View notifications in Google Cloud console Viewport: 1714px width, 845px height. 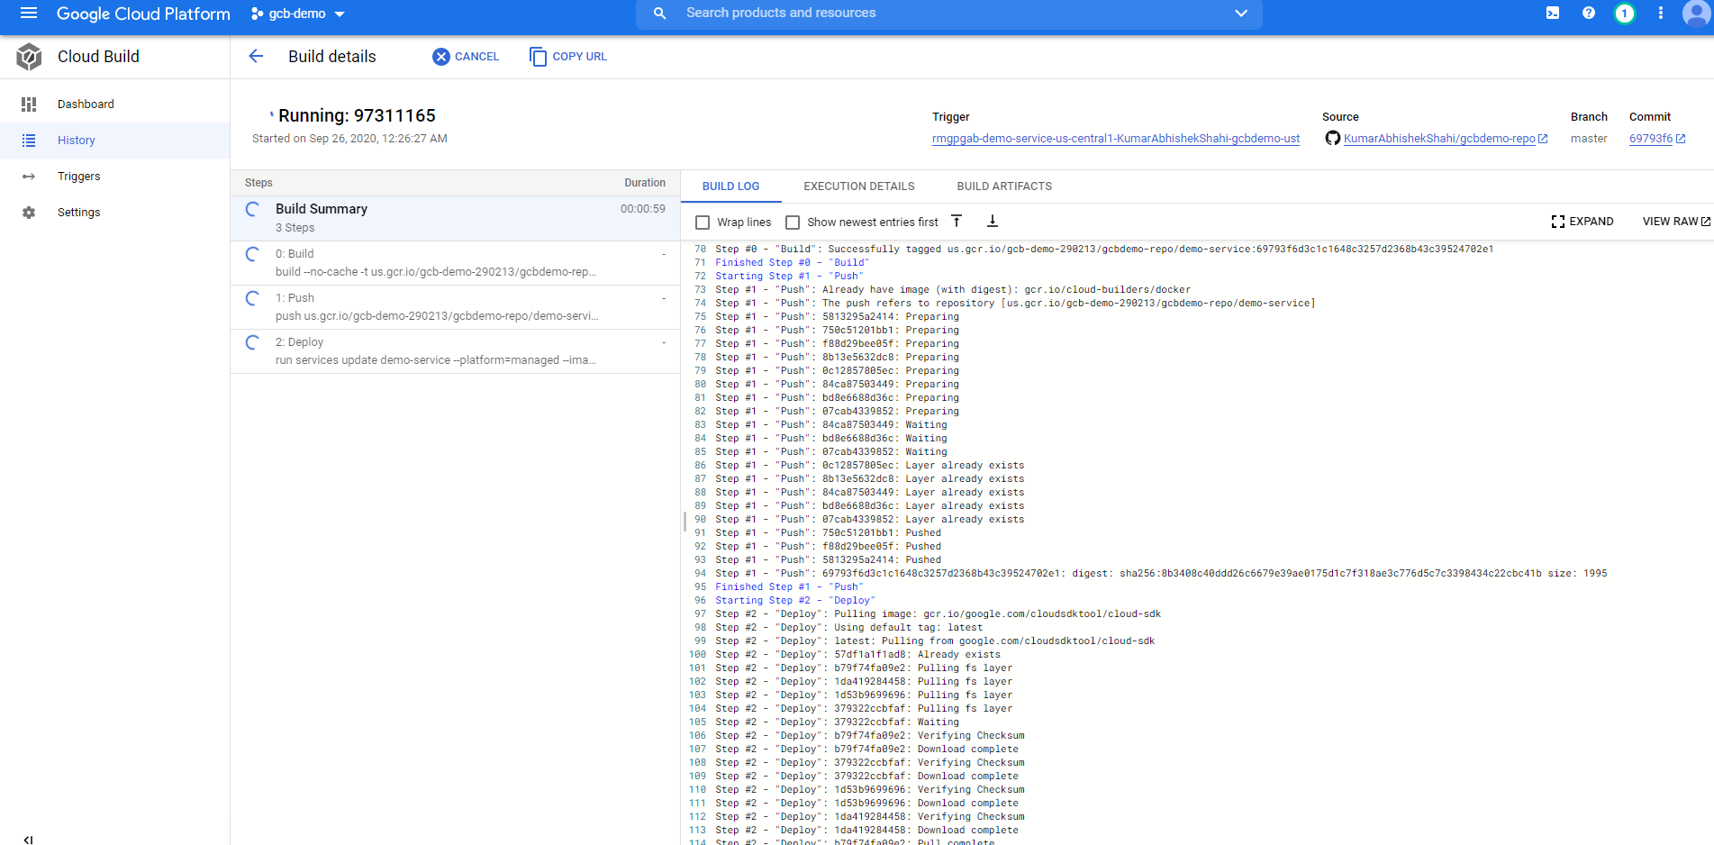pos(1625,14)
